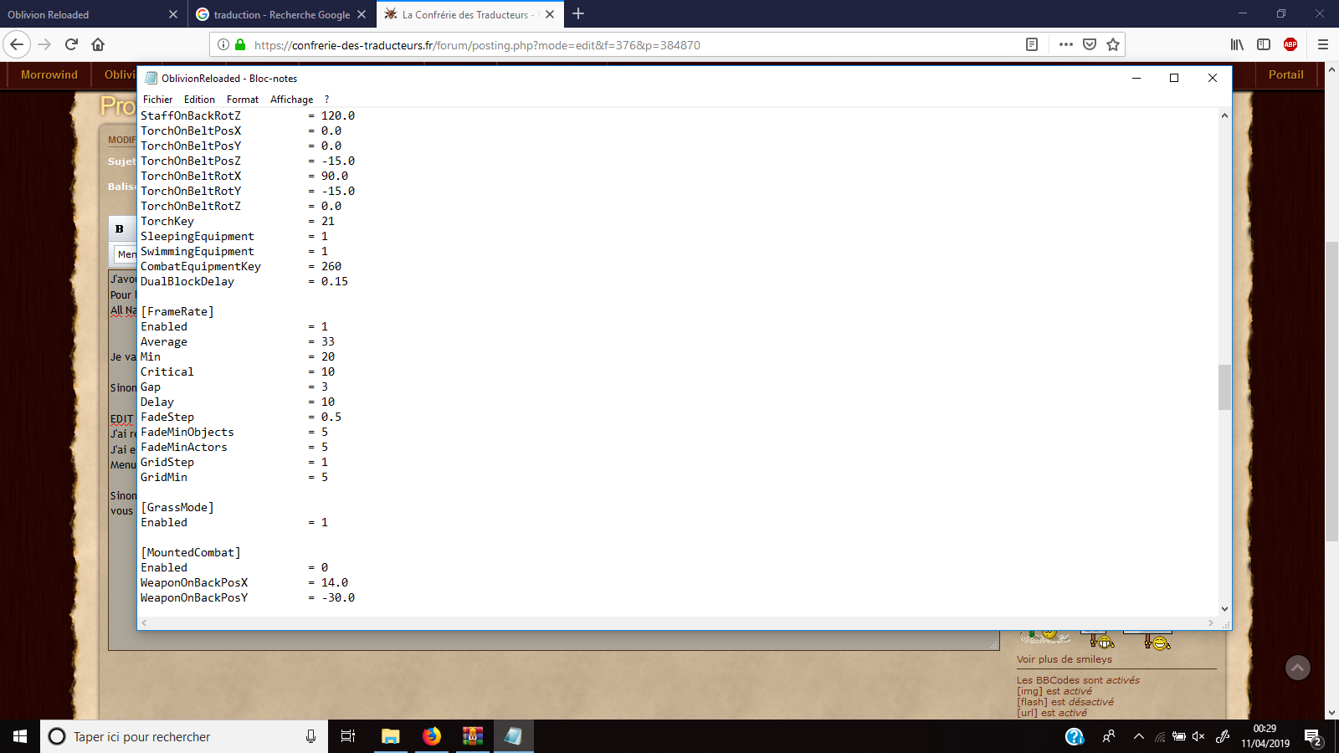Open the Firefox home page

[98, 44]
